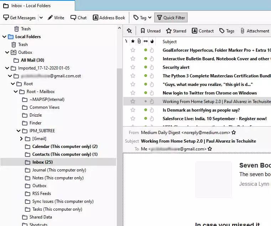Click the pin filter bar icon
The image size is (271, 226).
click(129, 31)
